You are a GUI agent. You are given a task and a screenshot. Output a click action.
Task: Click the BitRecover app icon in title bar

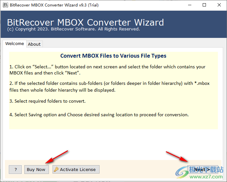pos(6,5)
